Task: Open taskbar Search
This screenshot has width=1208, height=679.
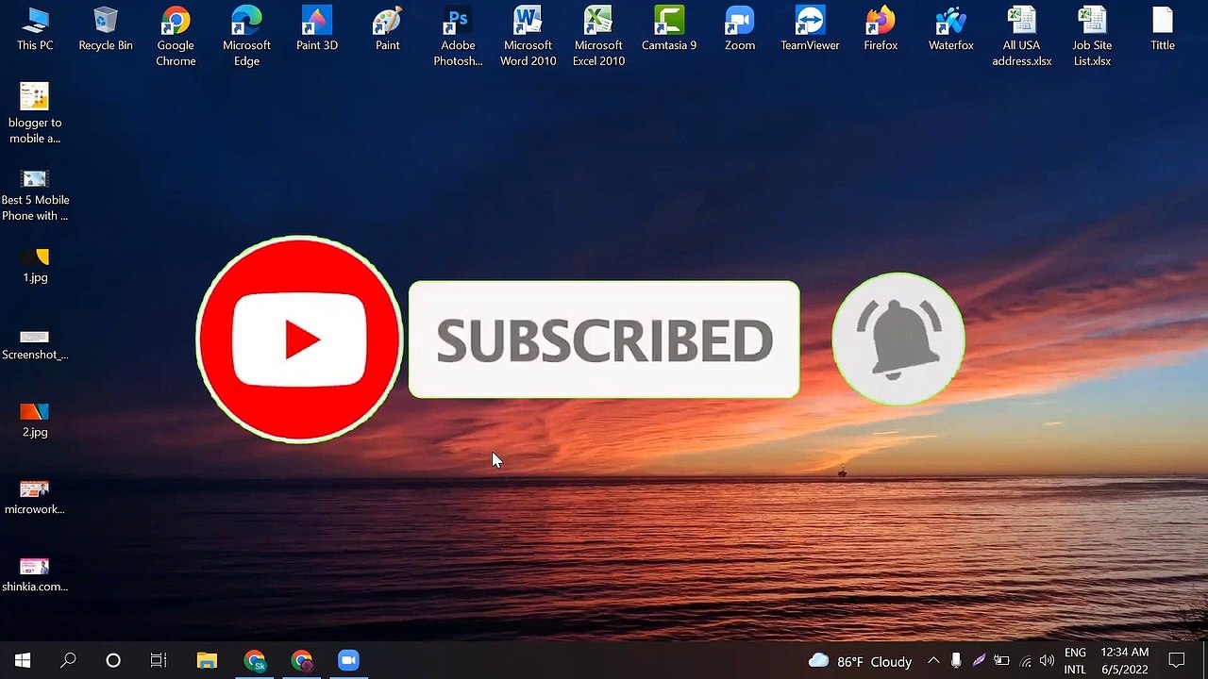Action: 68,661
